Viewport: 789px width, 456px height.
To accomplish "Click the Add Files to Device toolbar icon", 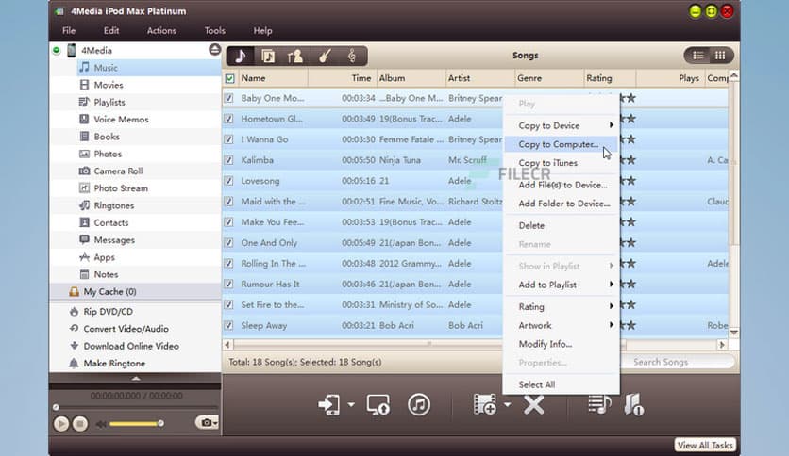I will click(485, 405).
